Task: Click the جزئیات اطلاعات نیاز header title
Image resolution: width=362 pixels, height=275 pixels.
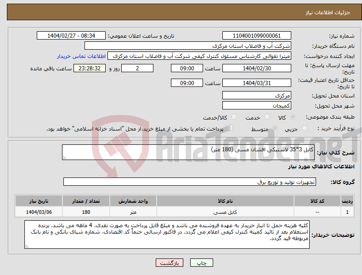Action: pyautogui.click(x=328, y=12)
